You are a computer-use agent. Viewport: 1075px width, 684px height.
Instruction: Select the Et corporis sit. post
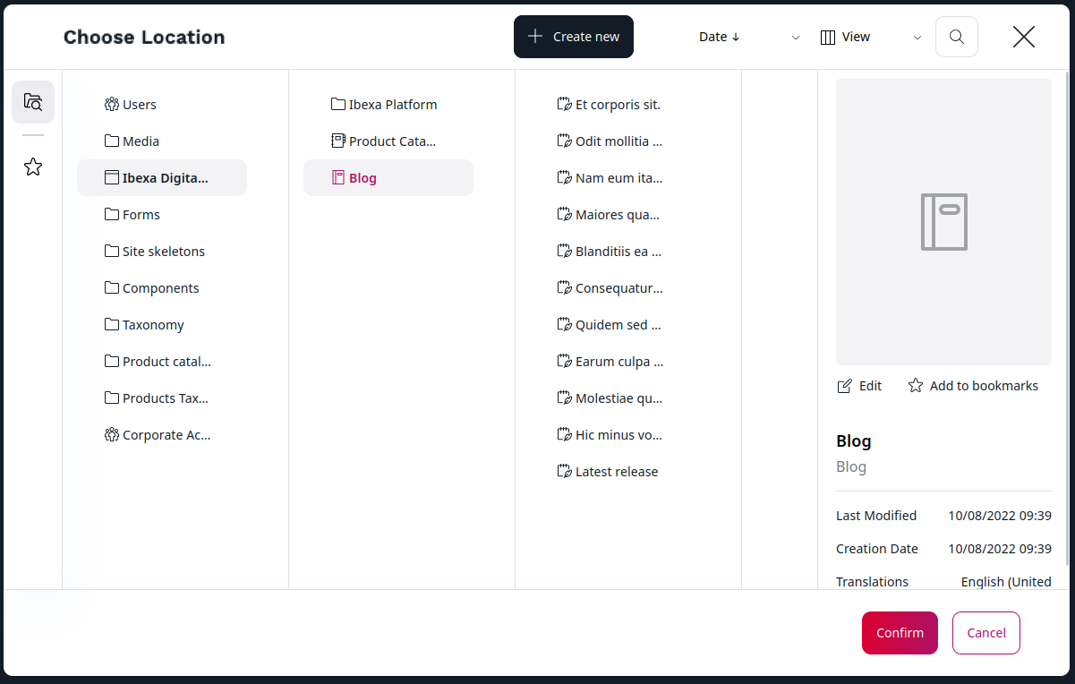click(617, 105)
